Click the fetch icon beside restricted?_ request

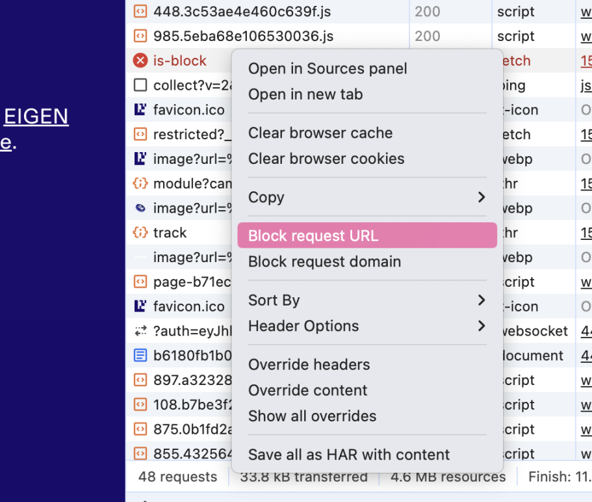[140, 135]
